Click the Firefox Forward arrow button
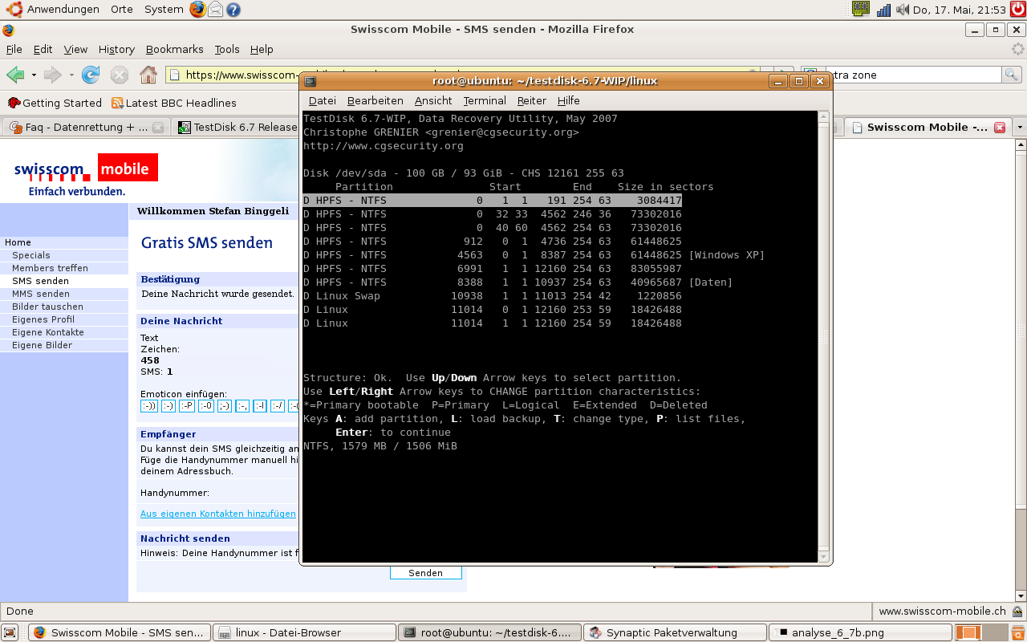Screen dimensions: 1027x642 (53, 75)
